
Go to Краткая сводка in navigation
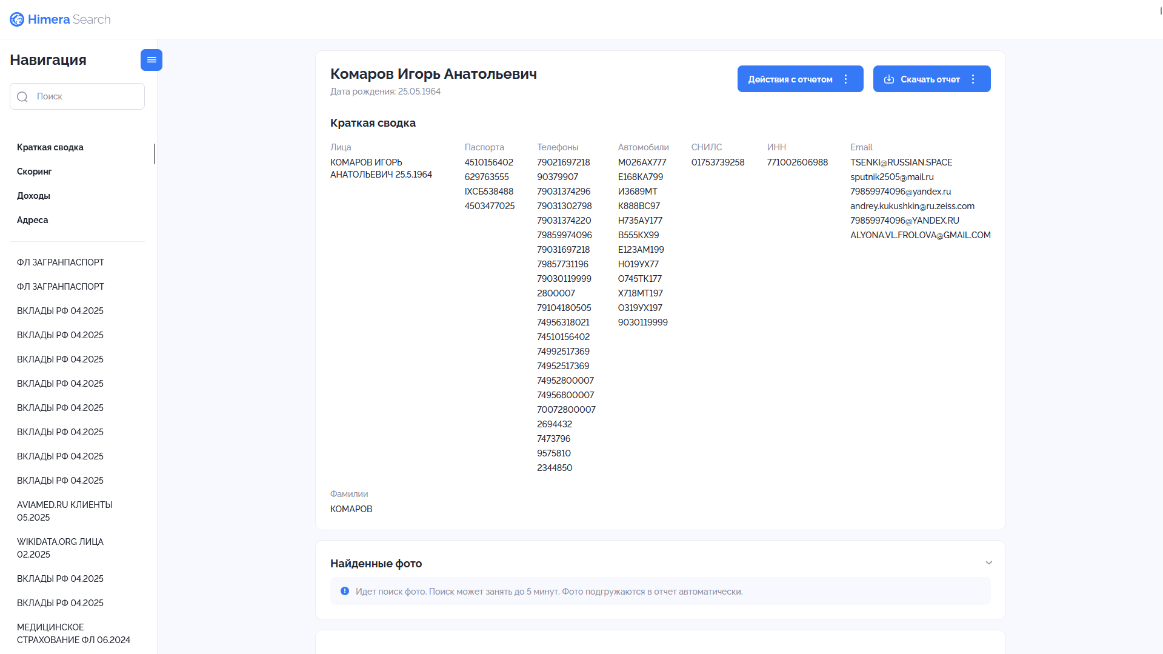[x=50, y=147]
